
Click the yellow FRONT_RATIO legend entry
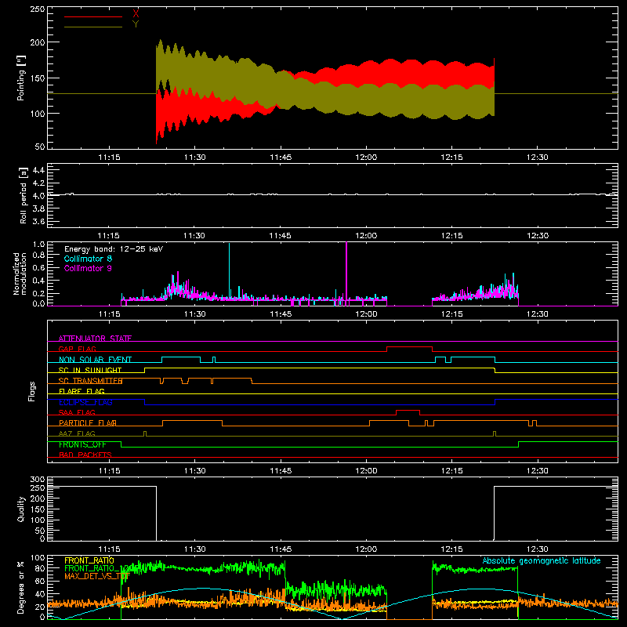coord(89,560)
